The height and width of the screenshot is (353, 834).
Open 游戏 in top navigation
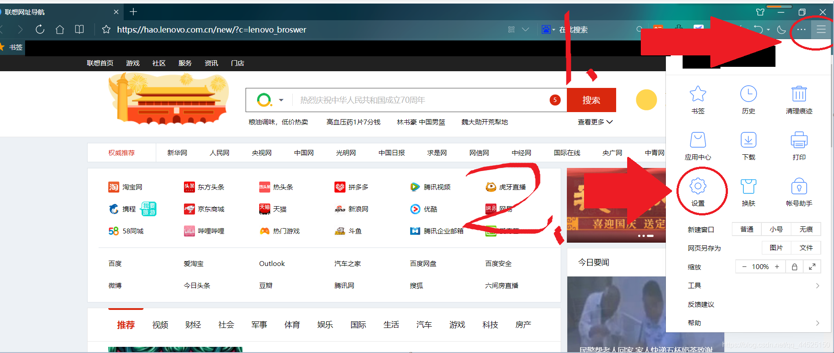(x=132, y=63)
